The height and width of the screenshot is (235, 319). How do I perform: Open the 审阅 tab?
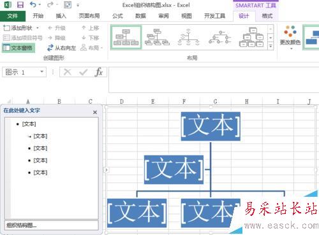pos(163,16)
